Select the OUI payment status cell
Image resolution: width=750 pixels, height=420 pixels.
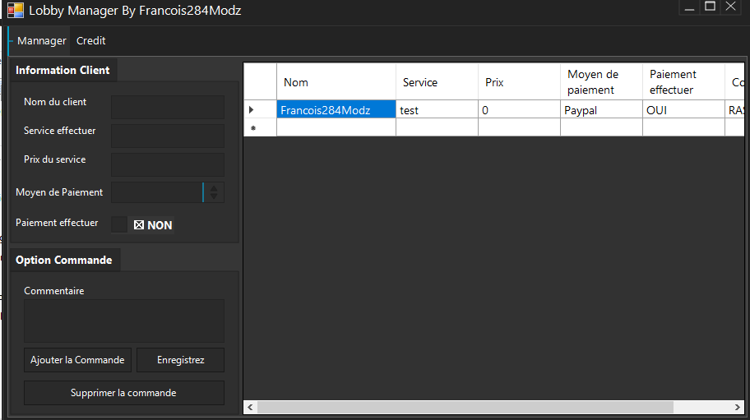(x=683, y=109)
